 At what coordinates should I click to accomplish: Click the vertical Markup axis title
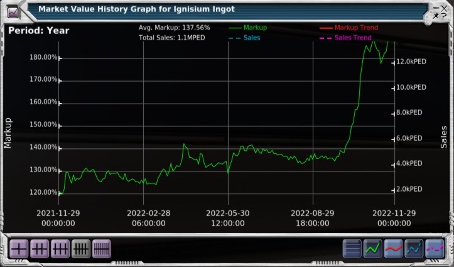pyautogui.click(x=8, y=133)
